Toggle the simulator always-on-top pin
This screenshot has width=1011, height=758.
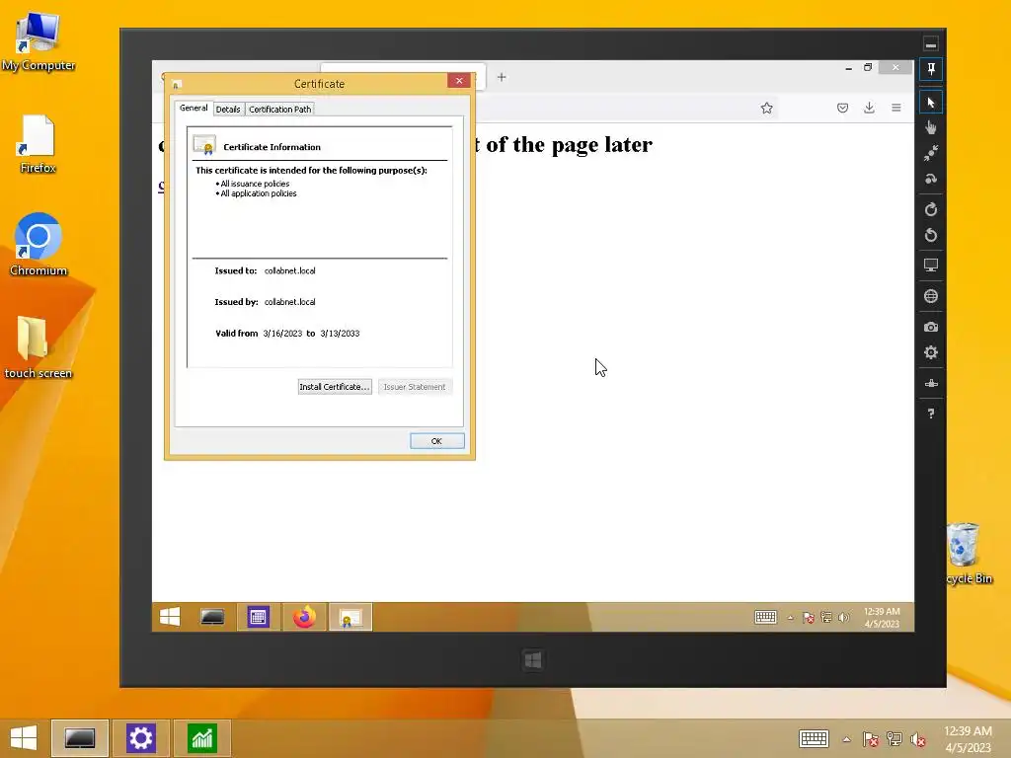click(931, 69)
